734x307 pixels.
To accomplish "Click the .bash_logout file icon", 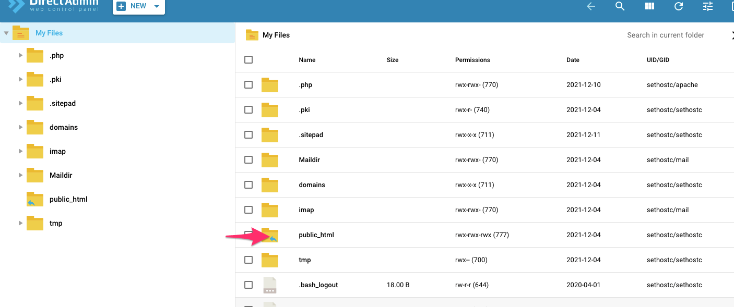I will coord(270,285).
